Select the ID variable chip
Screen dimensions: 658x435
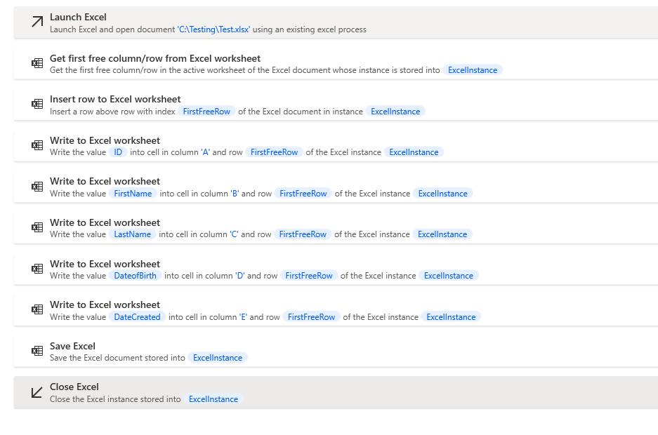(x=118, y=152)
